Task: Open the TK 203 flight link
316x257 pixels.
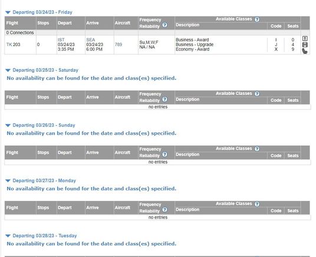Action: pos(13,44)
